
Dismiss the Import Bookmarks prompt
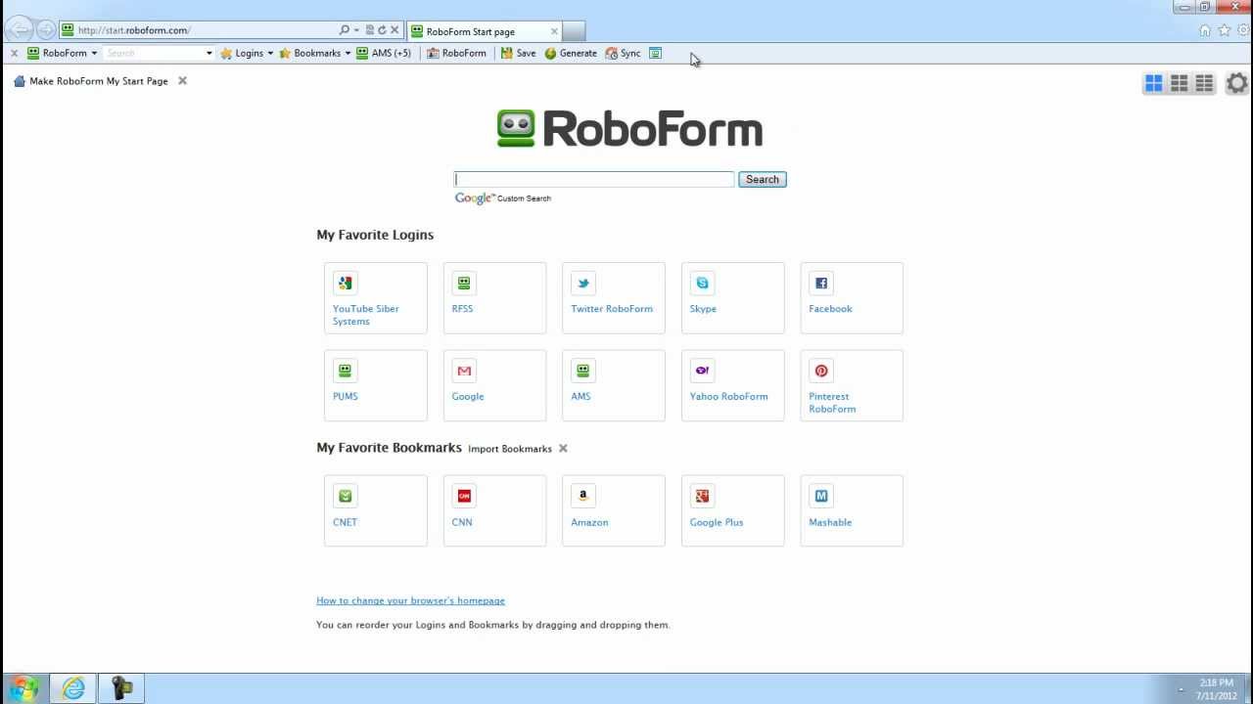(563, 449)
